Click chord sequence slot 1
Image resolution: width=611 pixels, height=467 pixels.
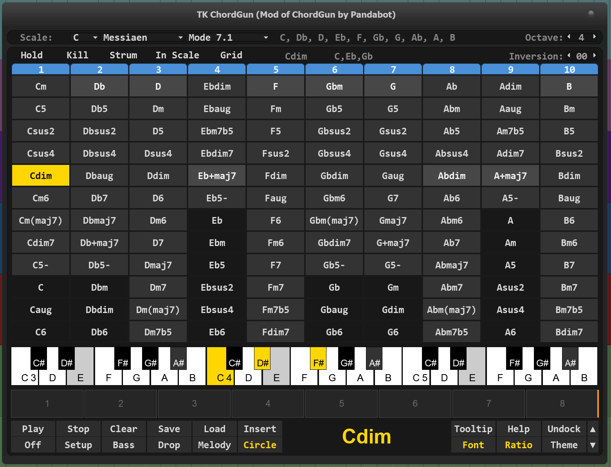point(47,404)
